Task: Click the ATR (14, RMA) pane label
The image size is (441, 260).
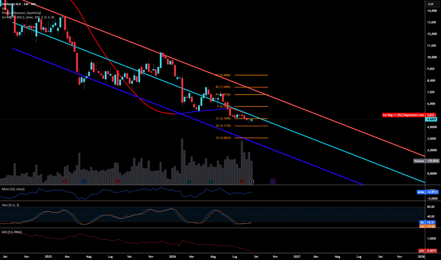Action: (11, 232)
